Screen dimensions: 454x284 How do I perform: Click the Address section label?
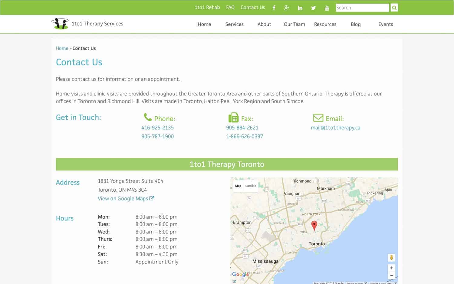click(68, 182)
